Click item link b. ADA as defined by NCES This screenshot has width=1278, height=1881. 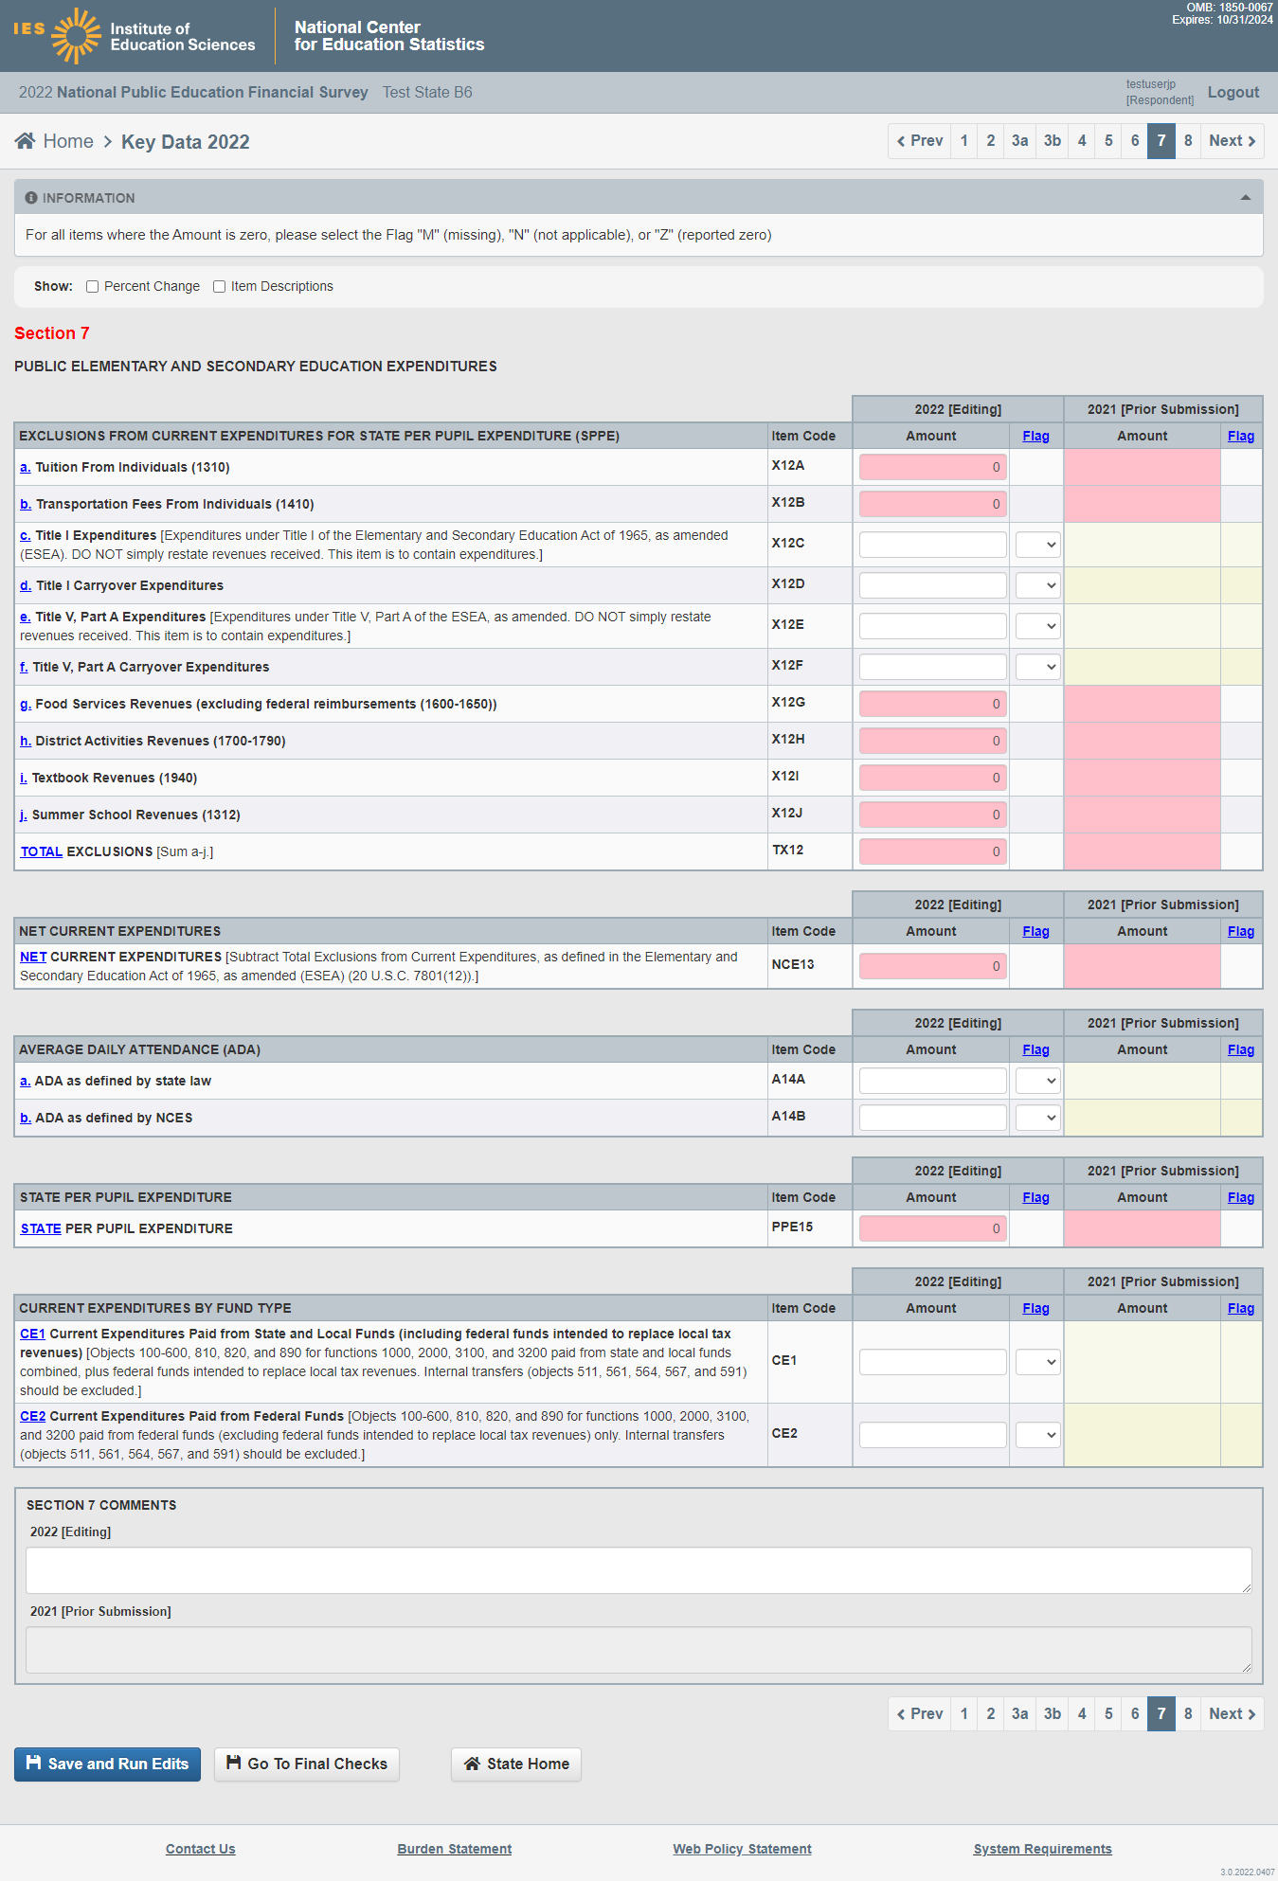tap(26, 1118)
